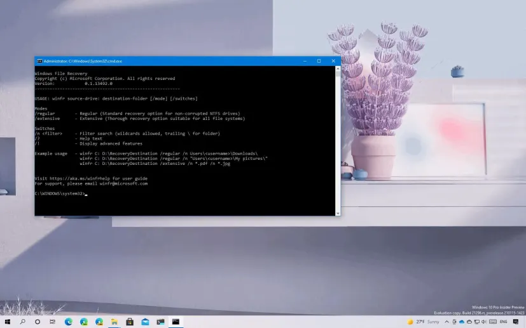The width and height of the screenshot is (526, 328).
Task: Open cmd window system menu icon
Action: click(x=39, y=62)
